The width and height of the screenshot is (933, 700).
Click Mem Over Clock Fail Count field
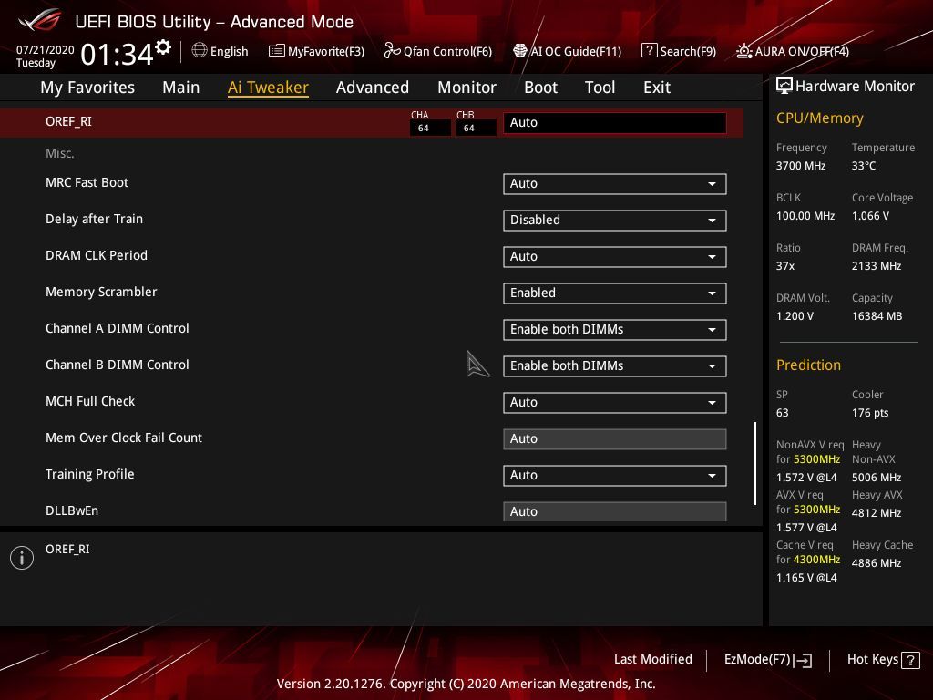(x=615, y=438)
